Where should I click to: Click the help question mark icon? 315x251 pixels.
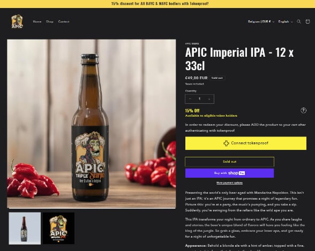pos(303,110)
